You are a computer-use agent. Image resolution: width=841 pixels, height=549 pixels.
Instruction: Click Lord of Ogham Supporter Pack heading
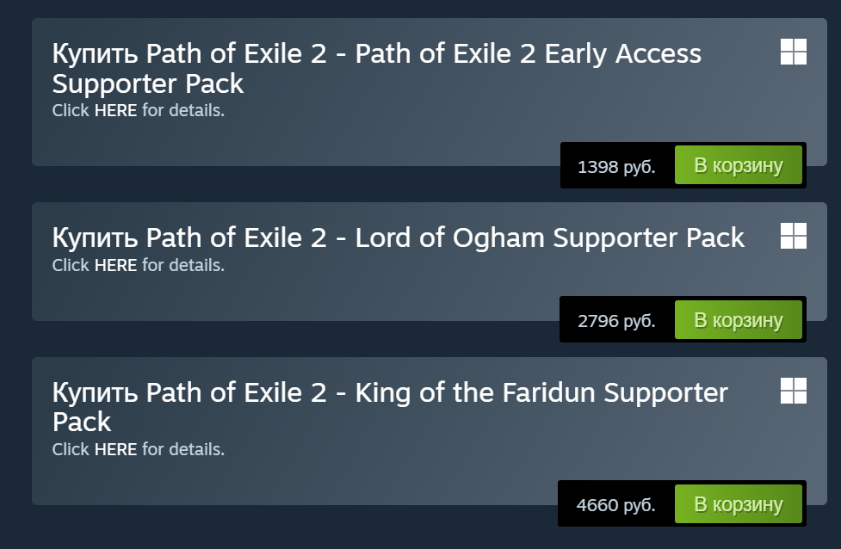pyautogui.click(x=398, y=237)
